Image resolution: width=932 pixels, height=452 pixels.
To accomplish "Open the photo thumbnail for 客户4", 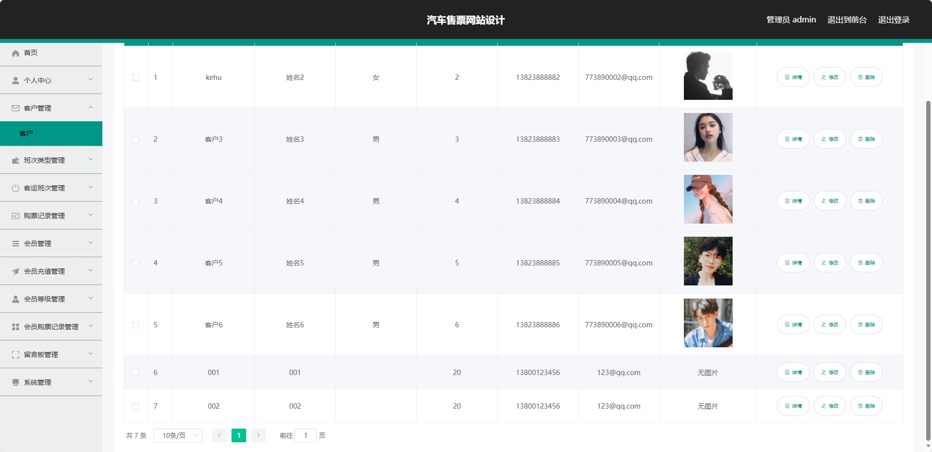I will coord(708,199).
